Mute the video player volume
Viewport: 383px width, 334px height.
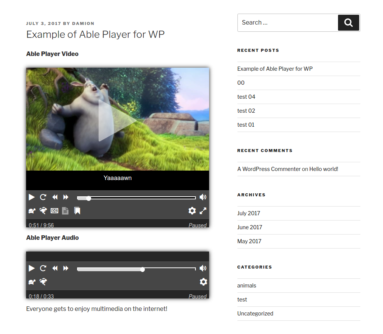coord(203,197)
